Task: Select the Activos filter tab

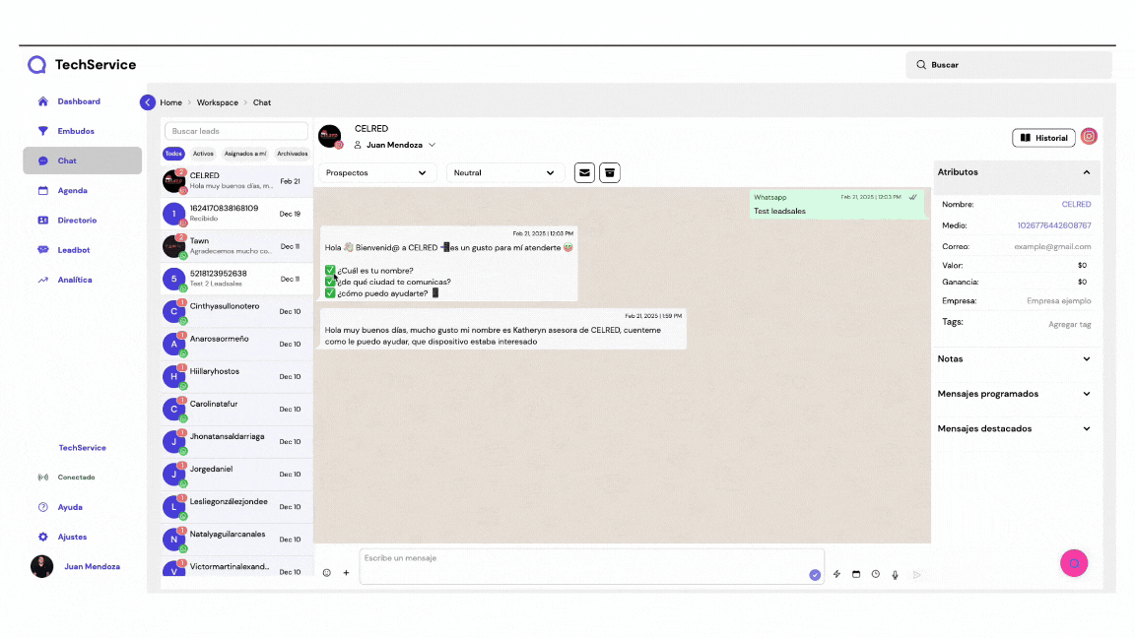Action: [203, 154]
